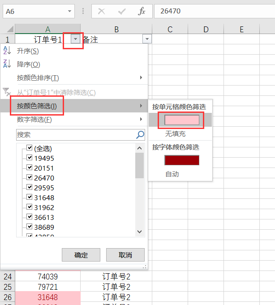
Task: Click the descending sort Z-A icon
Action: 7,64
